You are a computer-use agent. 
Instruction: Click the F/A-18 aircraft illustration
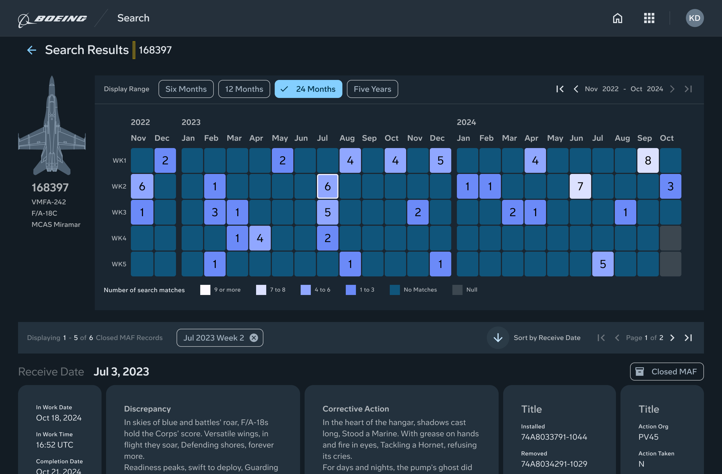click(x=52, y=126)
